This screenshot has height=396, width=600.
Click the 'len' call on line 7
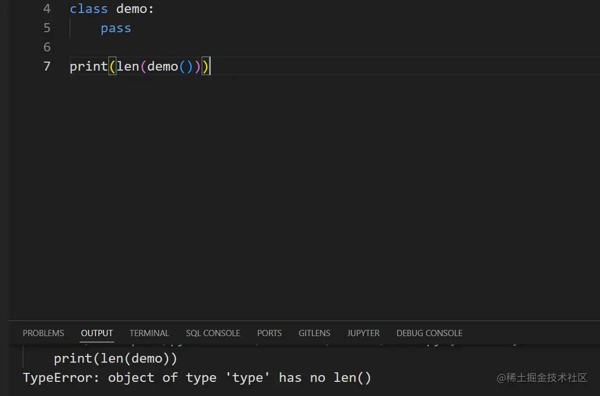coord(128,66)
